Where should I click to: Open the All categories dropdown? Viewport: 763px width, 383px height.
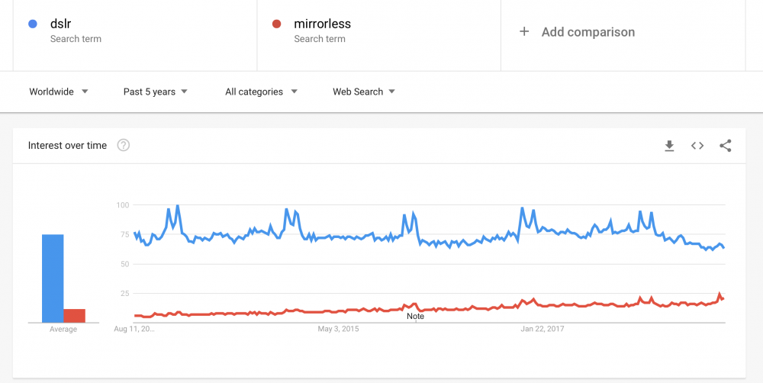click(x=261, y=92)
